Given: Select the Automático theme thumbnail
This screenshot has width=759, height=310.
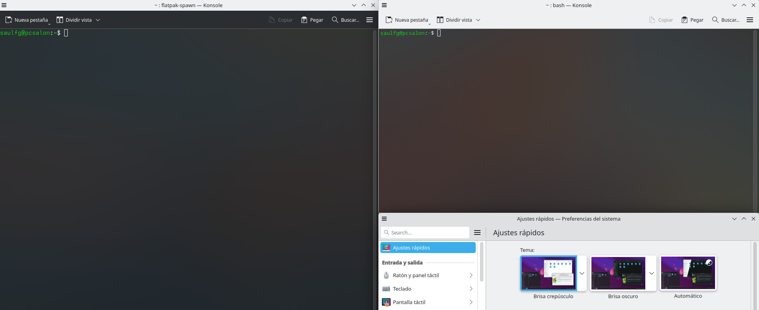Looking at the screenshot, I should pyautogui.click(x=688, y=273).
